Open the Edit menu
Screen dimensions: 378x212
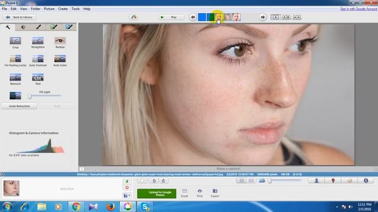click(x=14, y=9)
